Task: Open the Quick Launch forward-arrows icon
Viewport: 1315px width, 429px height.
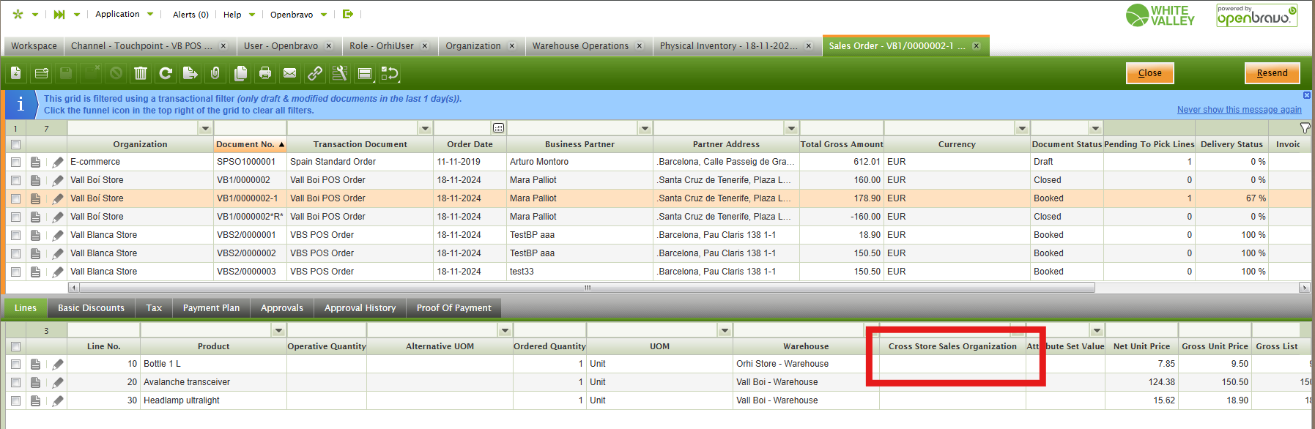Action: tap(59, 14)
